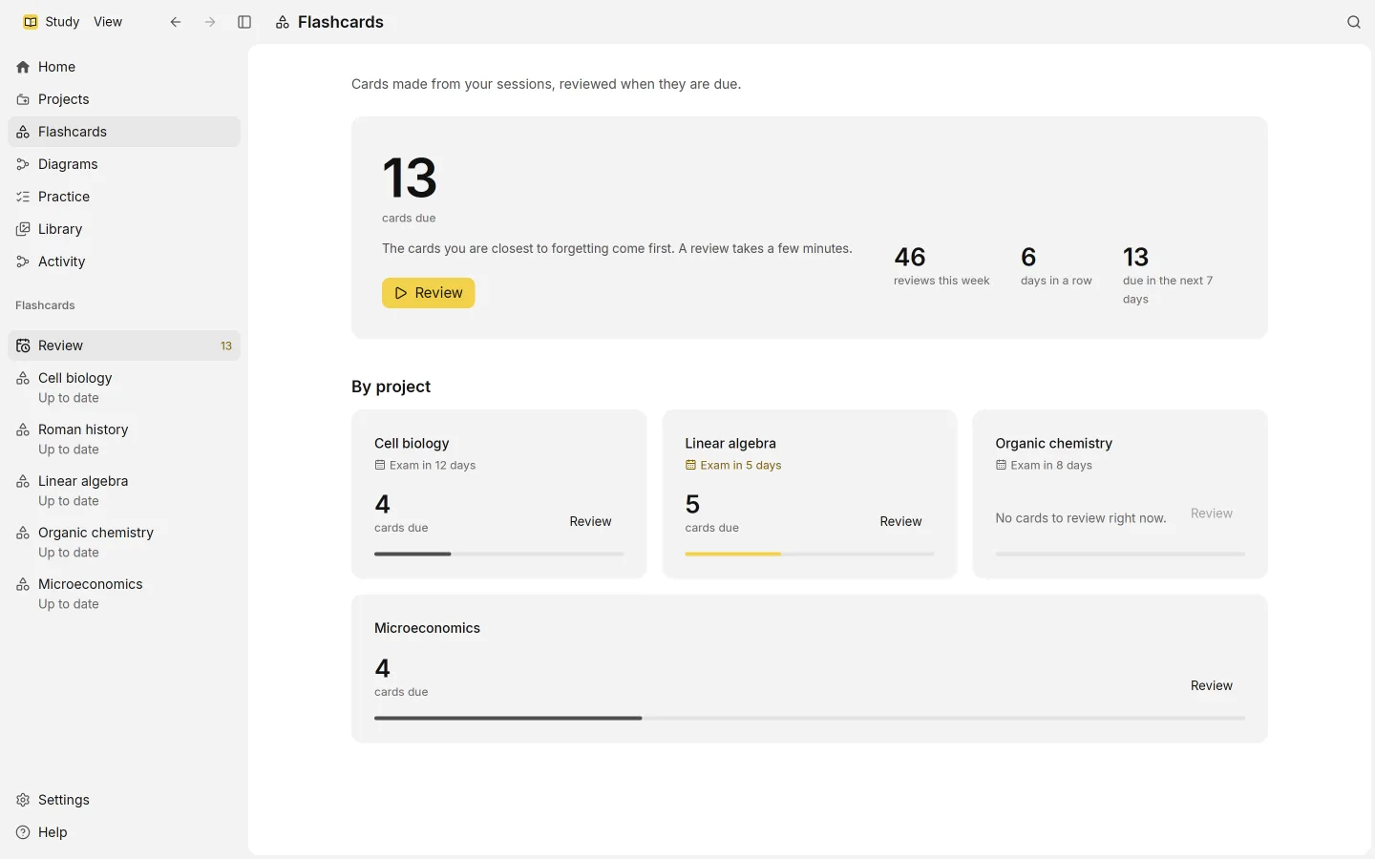Click the calendar icon beside Exam in 12 days
This screenshot has height=859, width=1375.
coord(380,466)
